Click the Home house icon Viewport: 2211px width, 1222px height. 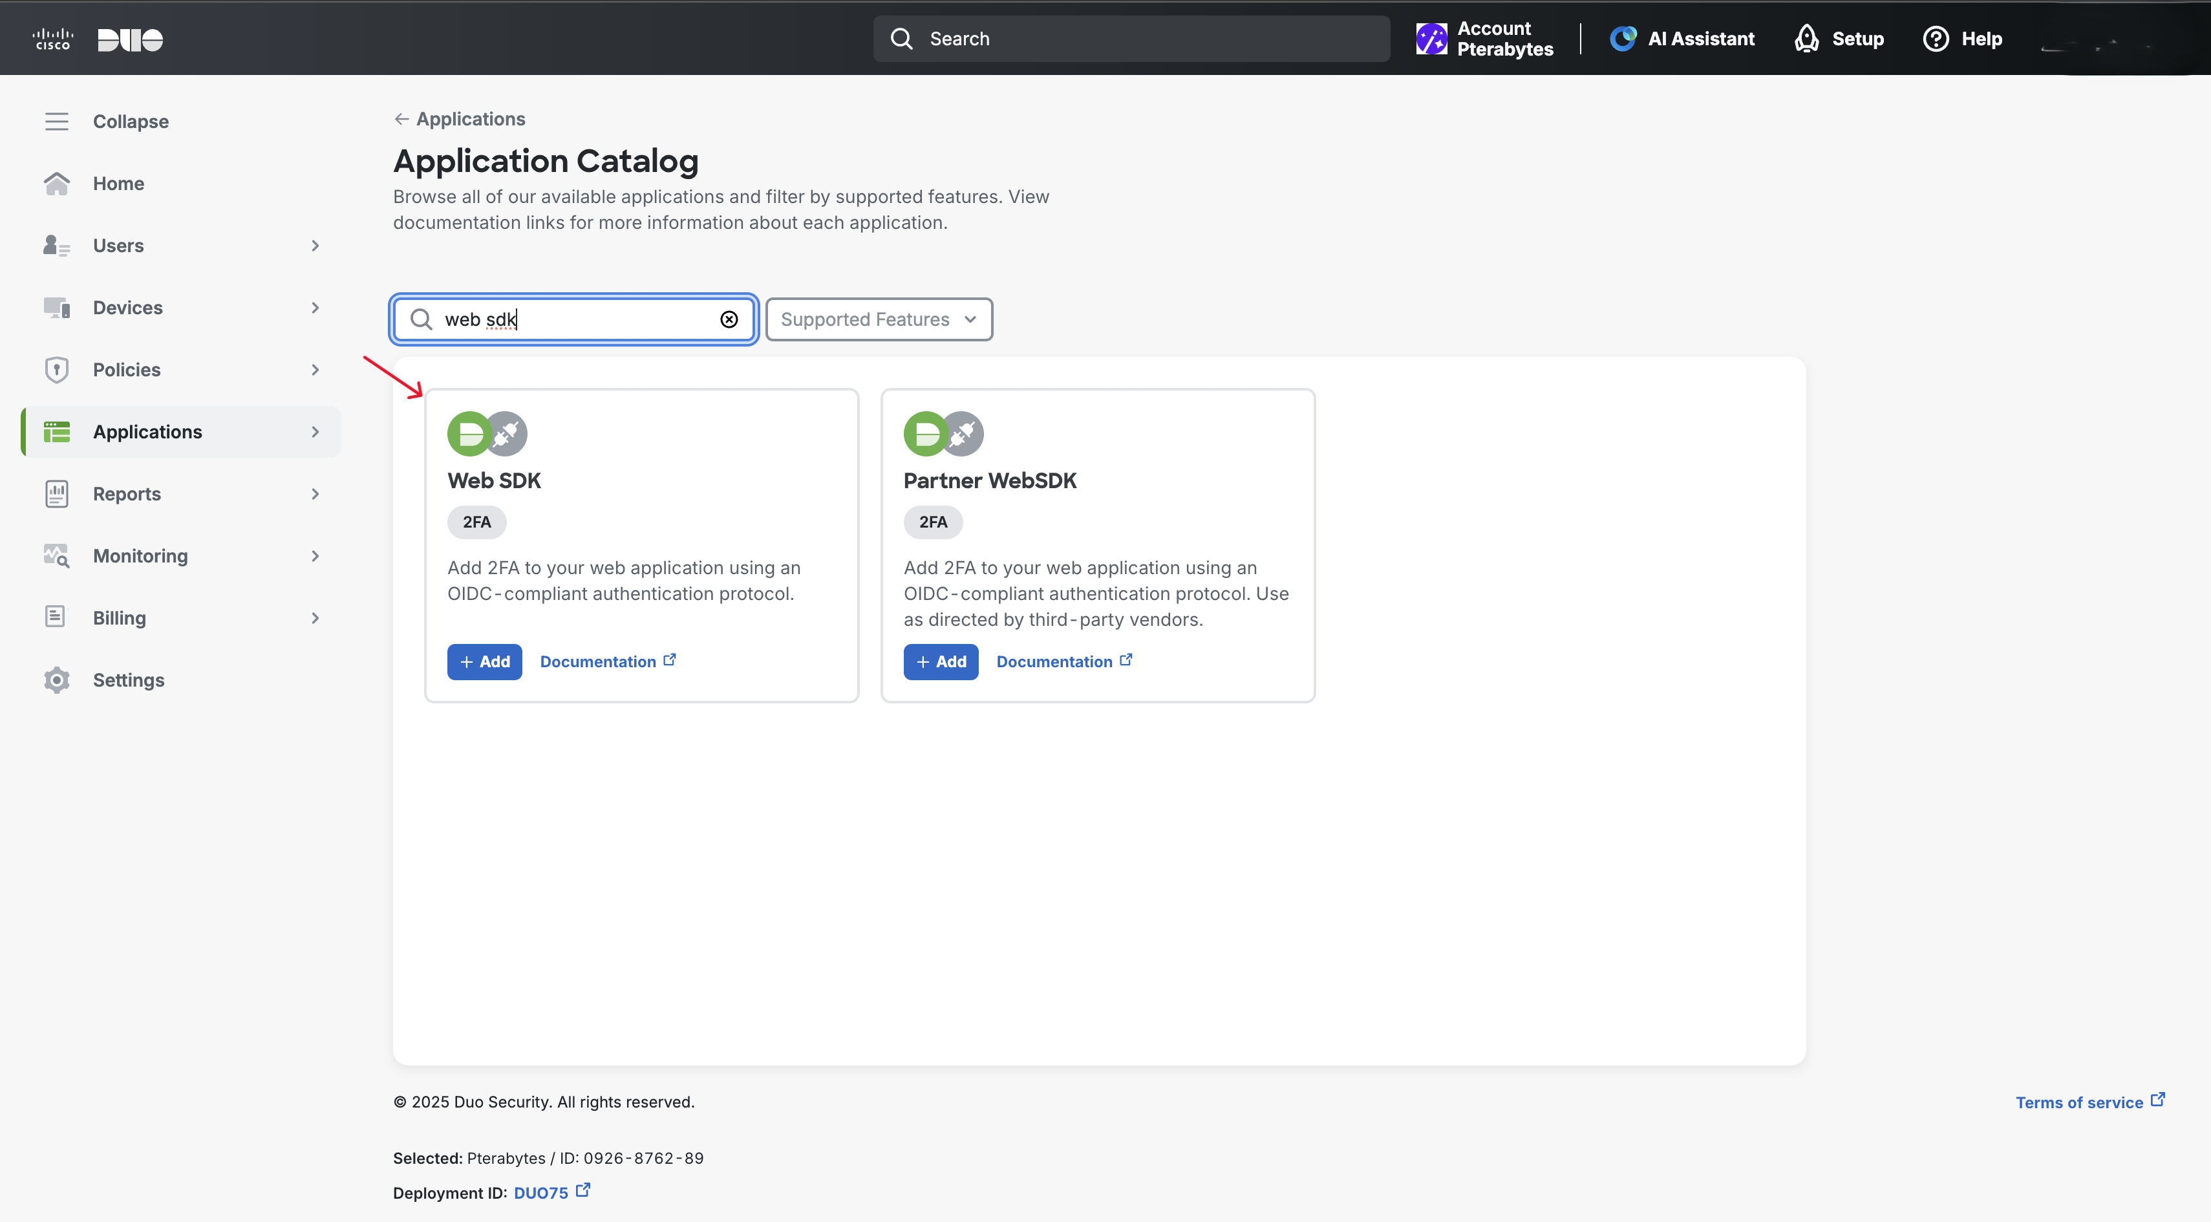click(x=57, y=183)
